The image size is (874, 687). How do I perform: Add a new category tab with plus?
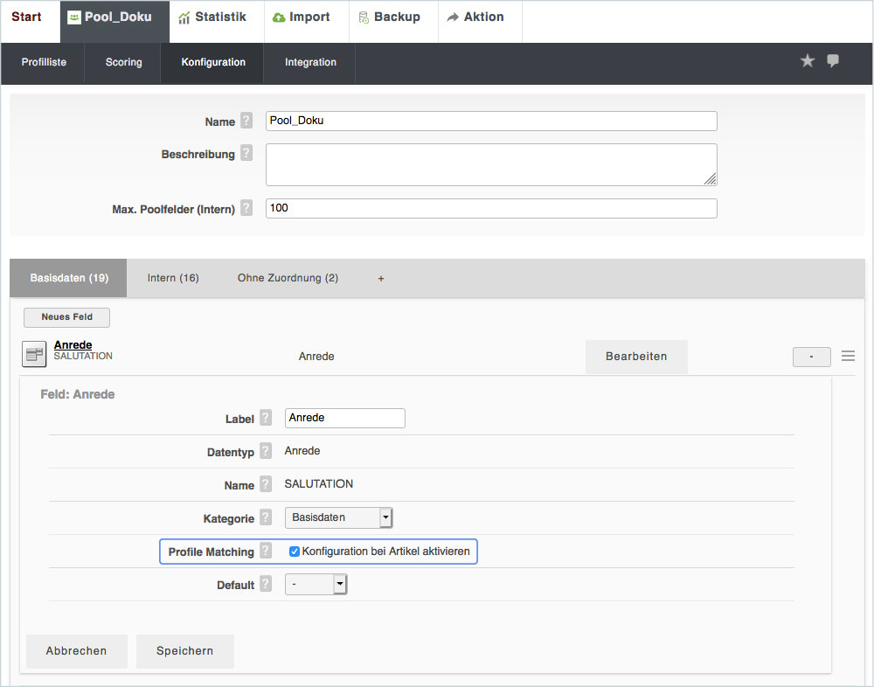(381, 279)
